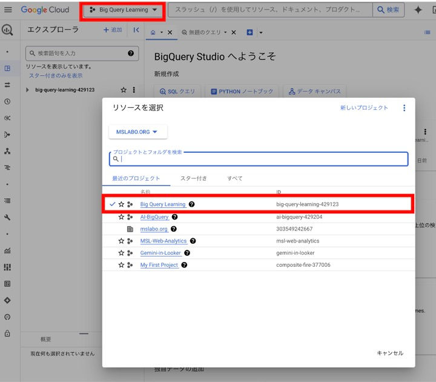Switch to the 無題のクエリ tab
The image size is (436, 382).
201,33
